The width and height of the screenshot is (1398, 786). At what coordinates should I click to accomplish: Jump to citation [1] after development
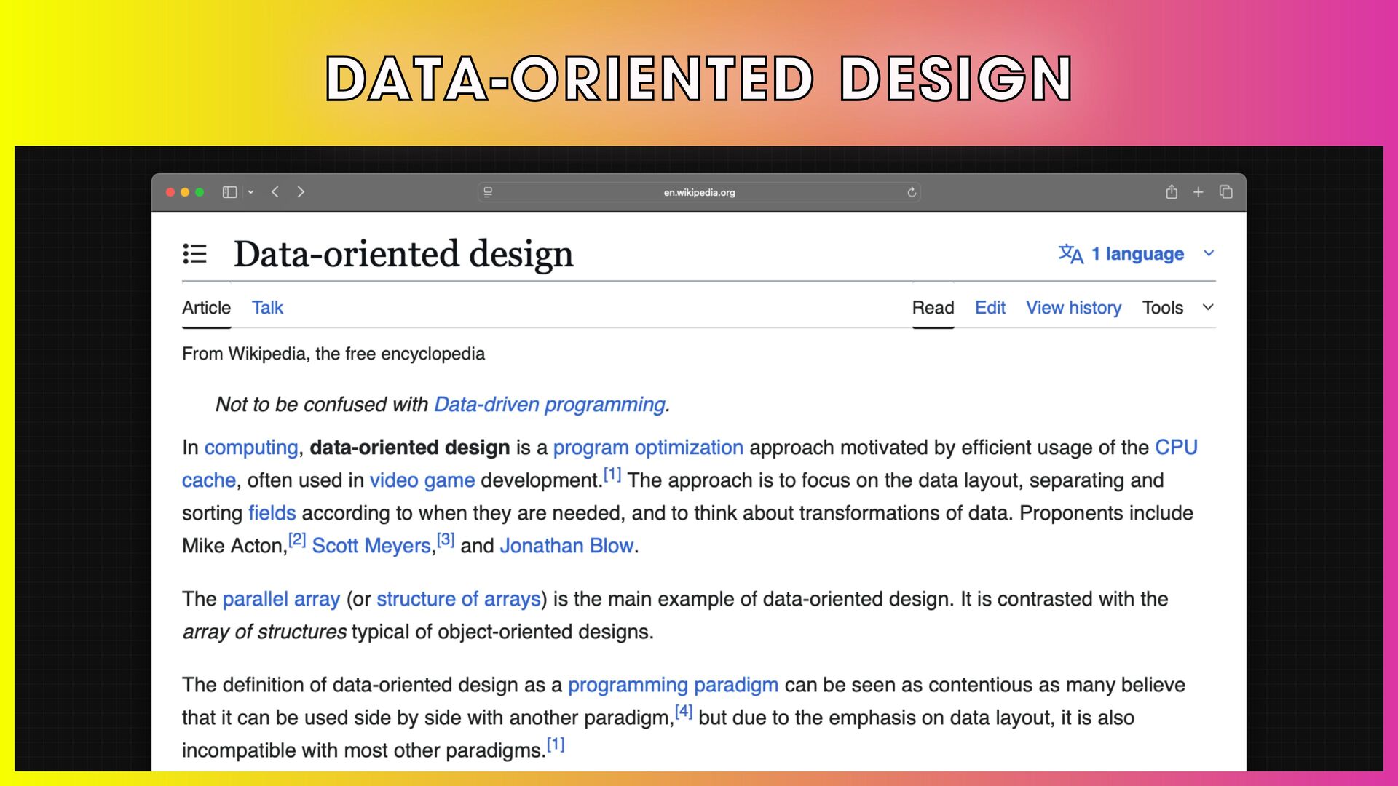point(612,475)
